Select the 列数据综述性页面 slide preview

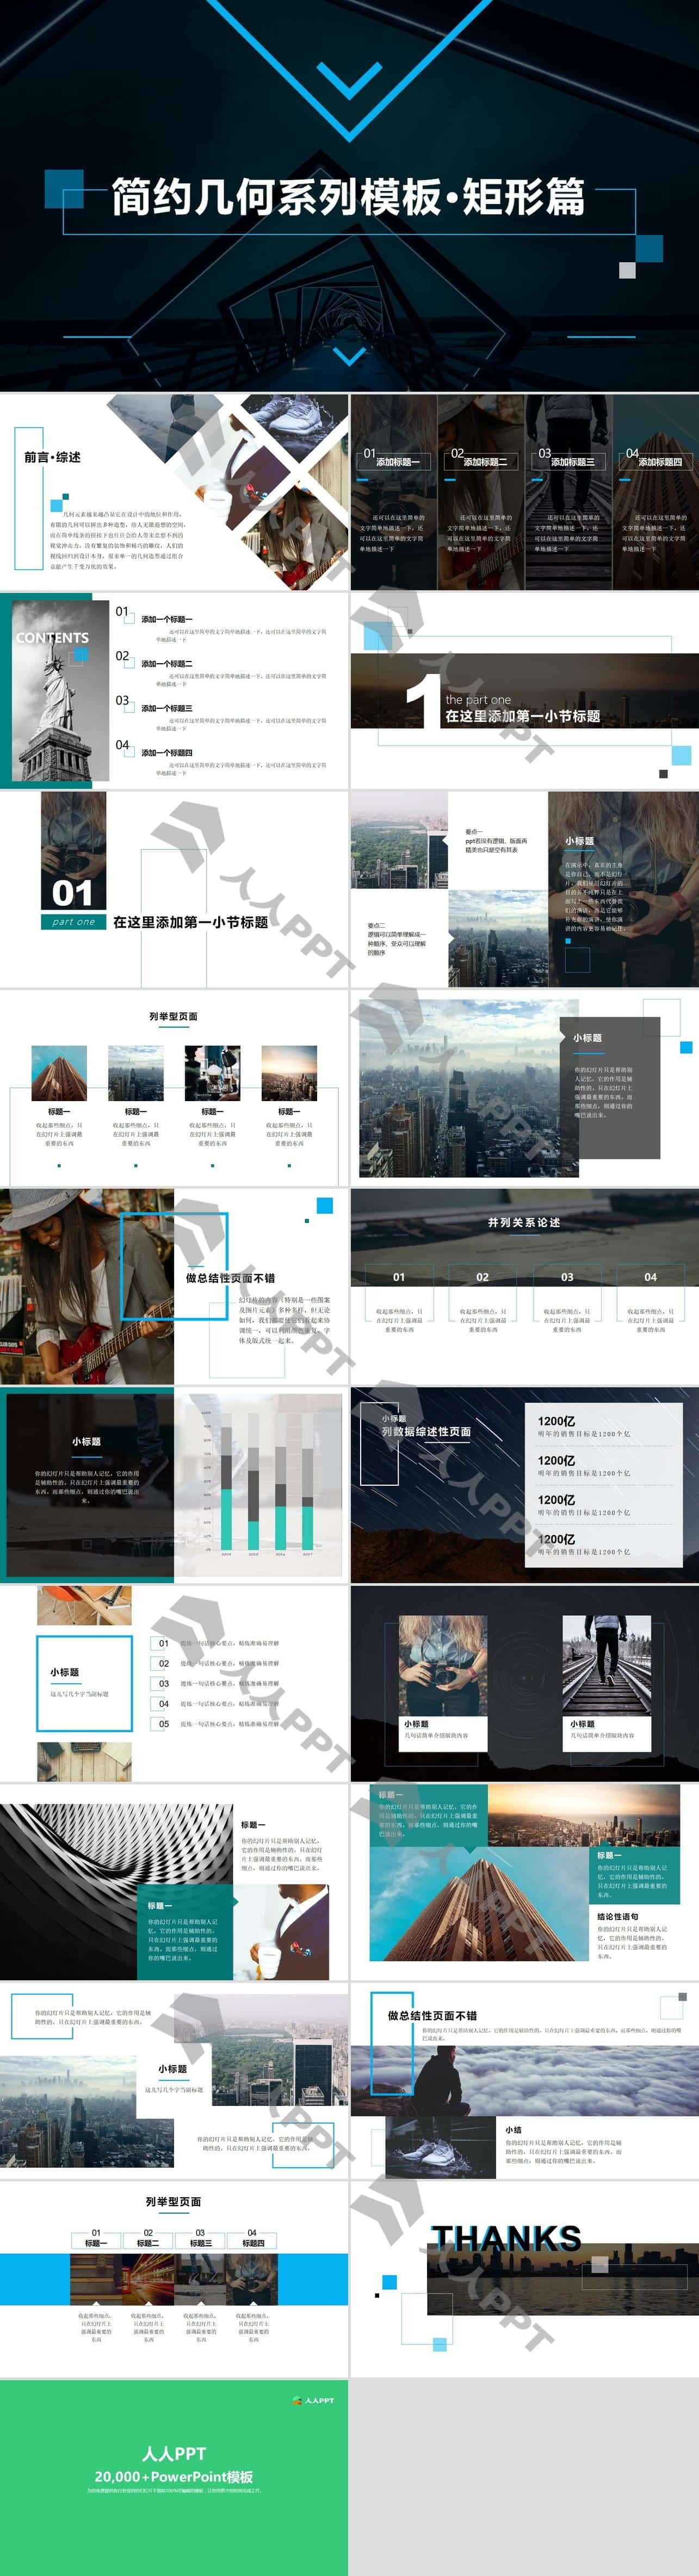pyautogui.click(x=524, y=1484)
